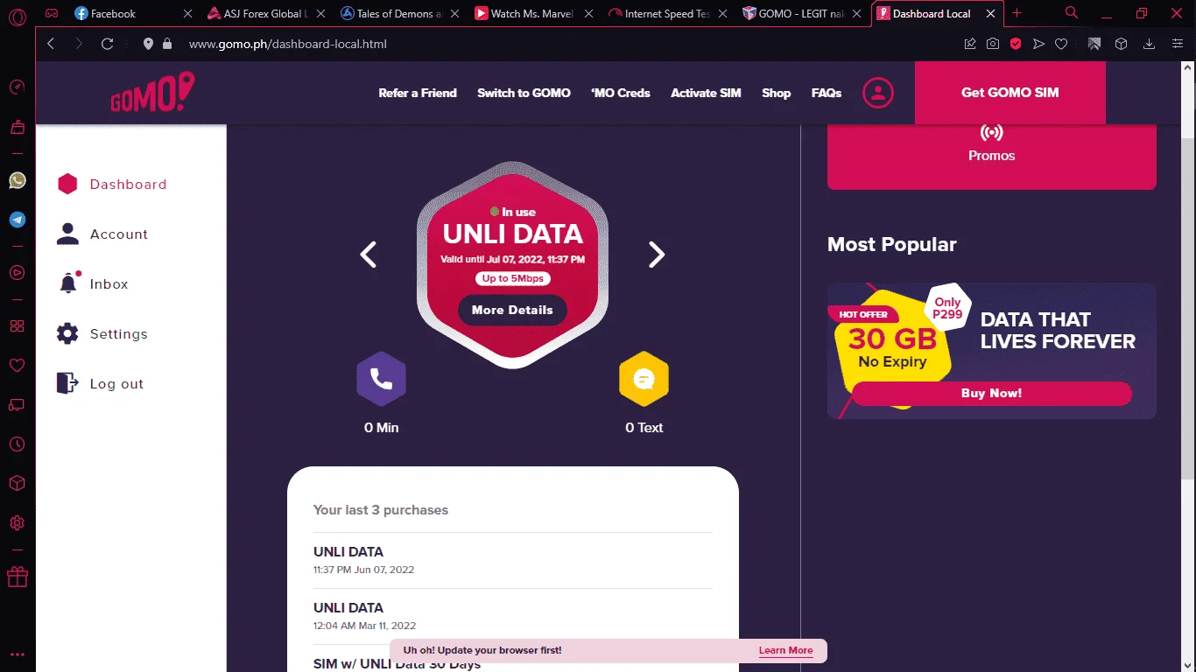The width and height of the screenshot is (1196, 672).
Task: Open Easy Setup sliders icon
Action: [x=1177, y=44]
